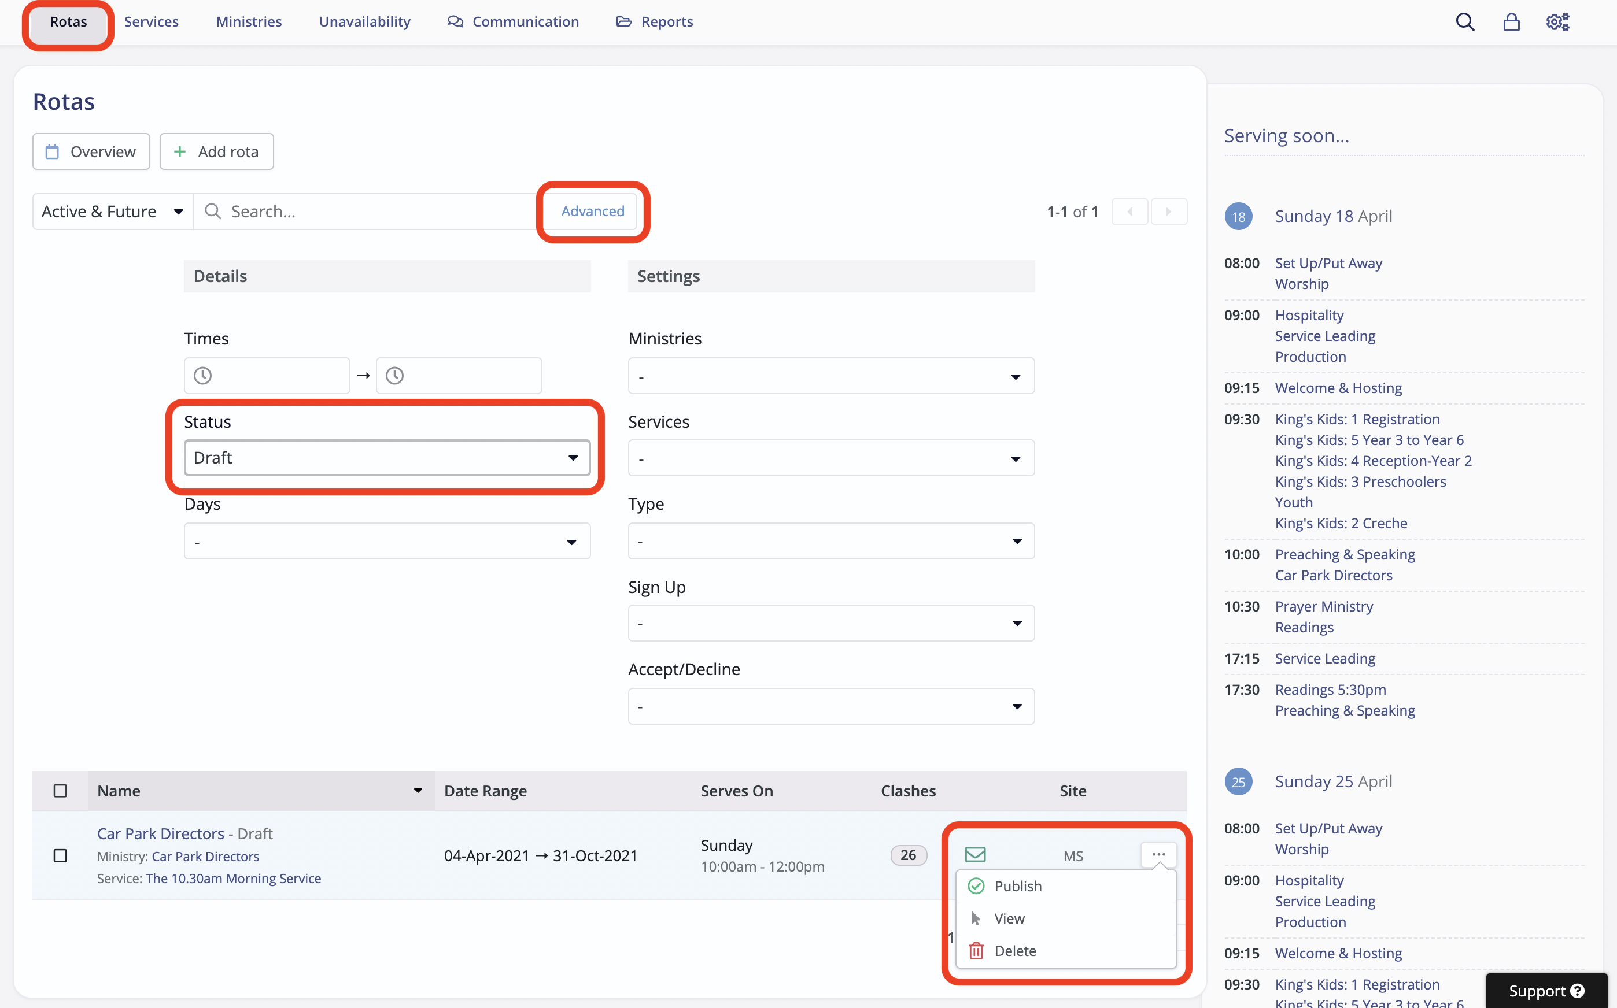Toggle the select-all checkbox in the table header
The height and width of the screenshot is (1008, 1617).
[60, 791]
